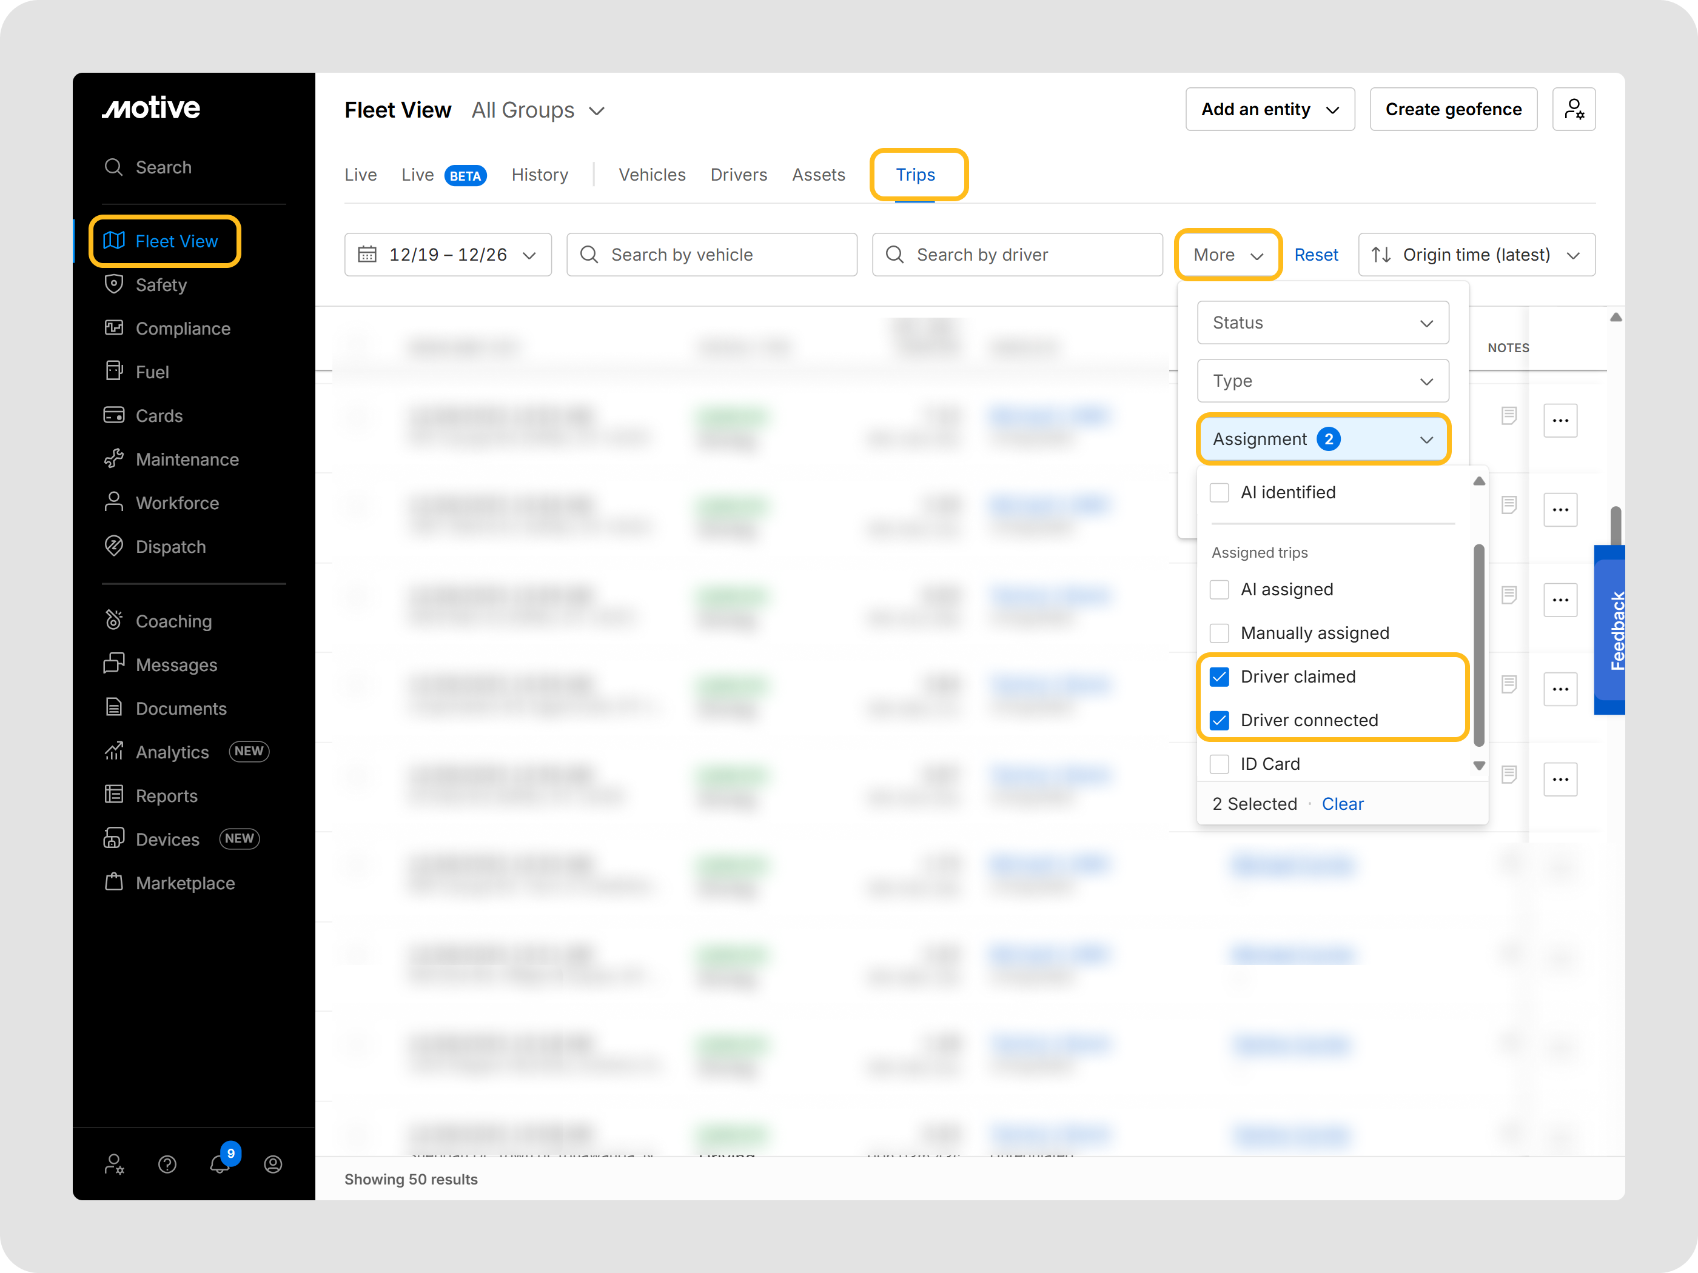Open Dispatch from the sidebar

pyautogui.click(x=170, y=546)
